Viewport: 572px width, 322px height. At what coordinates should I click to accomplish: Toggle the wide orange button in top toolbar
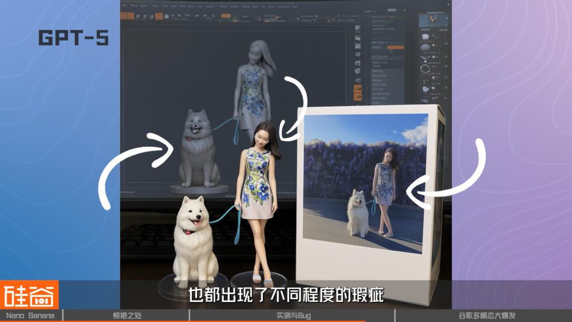pyautogui.click(x=226, y=16)
